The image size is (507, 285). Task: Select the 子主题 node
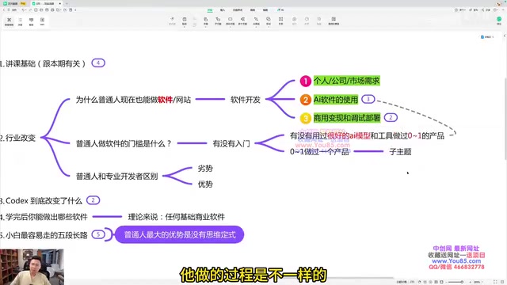tap(400, 151)
